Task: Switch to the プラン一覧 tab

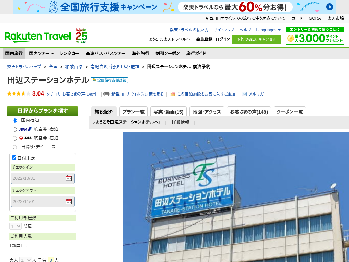Action: (133, 112)
